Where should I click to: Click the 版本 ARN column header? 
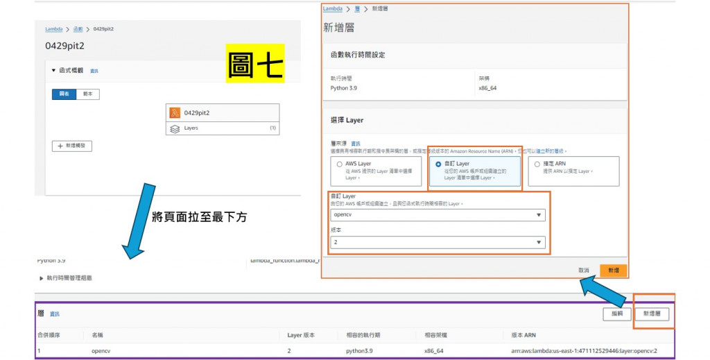523,335
